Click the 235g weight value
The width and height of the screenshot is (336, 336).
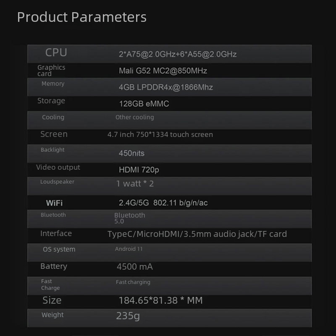coord(128,316)
